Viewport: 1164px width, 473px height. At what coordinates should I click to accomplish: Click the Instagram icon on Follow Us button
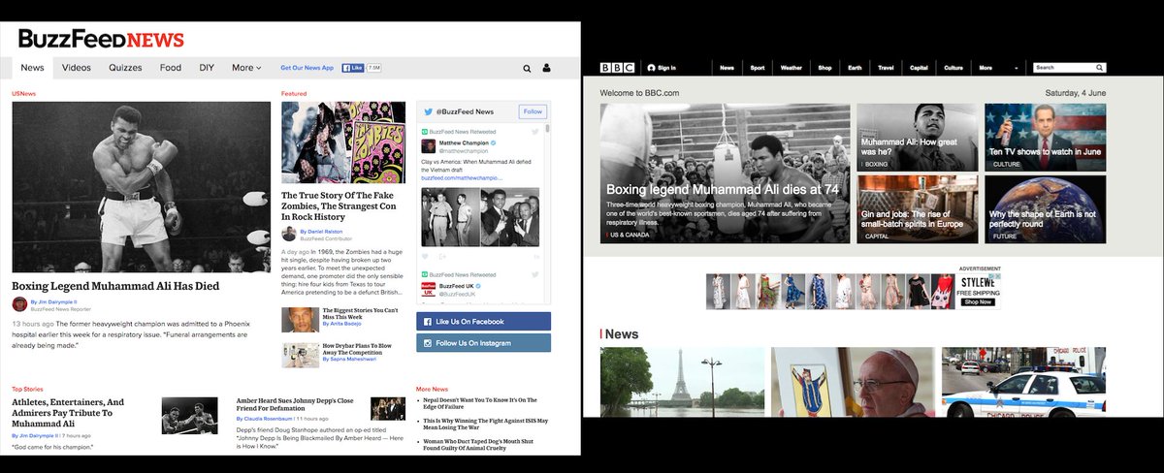428,343
